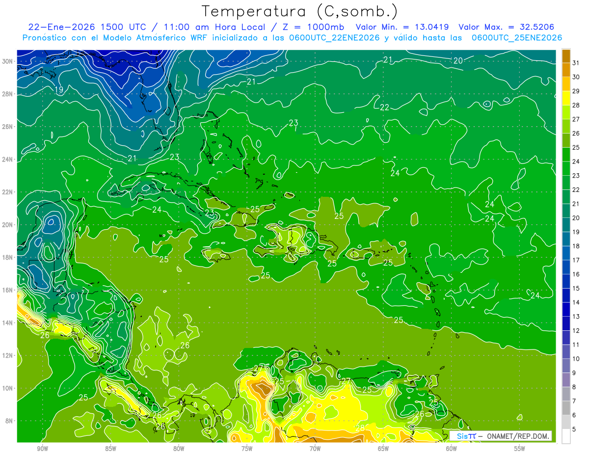Image resolution: width=589 pixels, height=455 pixels.
Task: Click the orange-brown swatch above legend value 31
Action: pyautogui.click(x=566, y=56)
